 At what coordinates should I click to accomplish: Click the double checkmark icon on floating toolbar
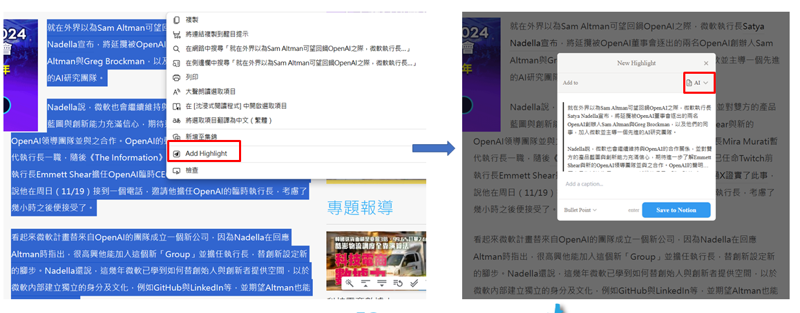[414, 283]
